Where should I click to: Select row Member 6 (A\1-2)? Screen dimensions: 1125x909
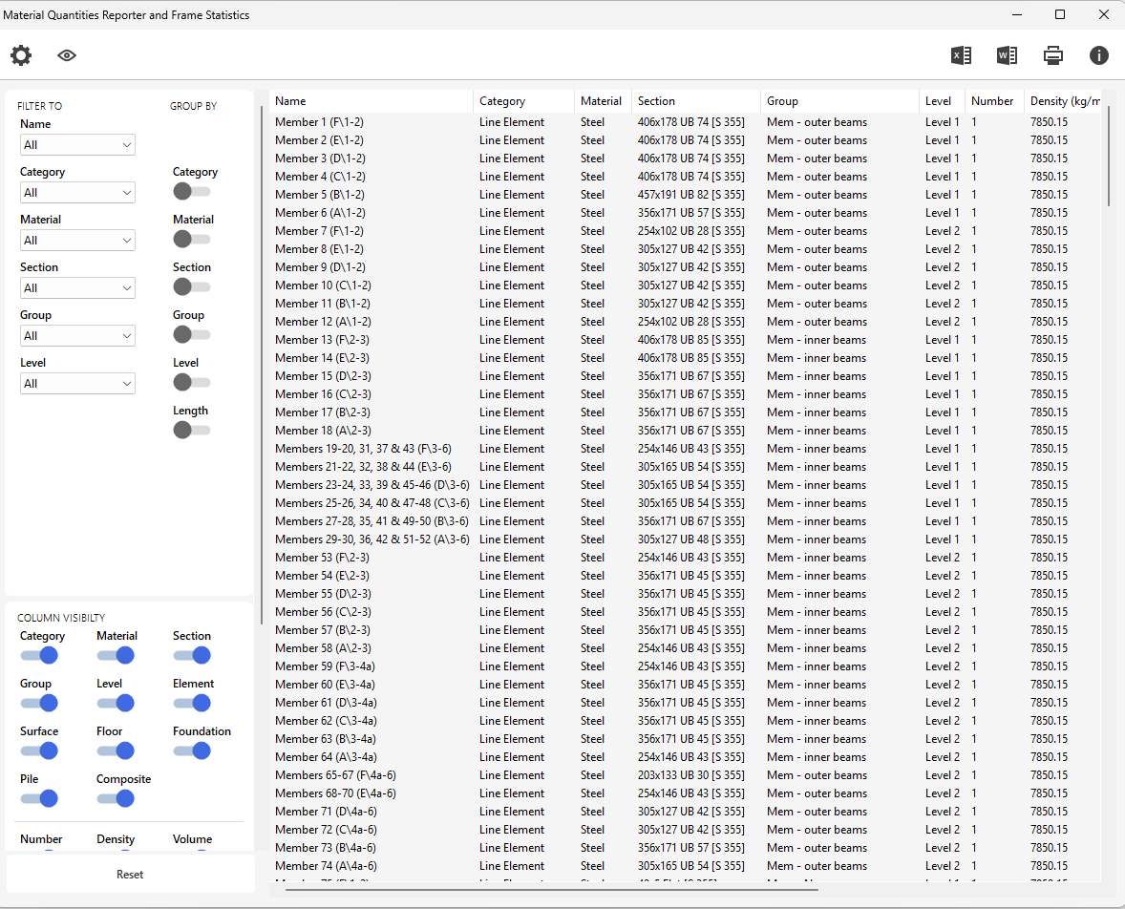[x=685, y=212]
